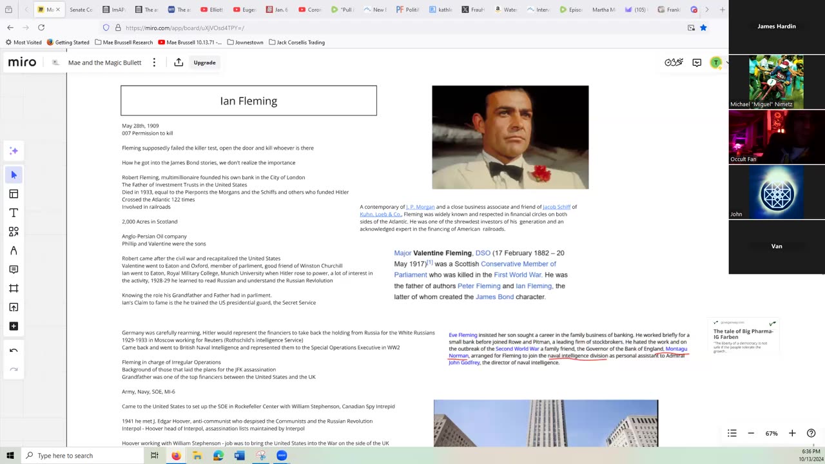Open the Jonestown bookmark folder
Screen dimensions: 825x464
coord(245,43)
